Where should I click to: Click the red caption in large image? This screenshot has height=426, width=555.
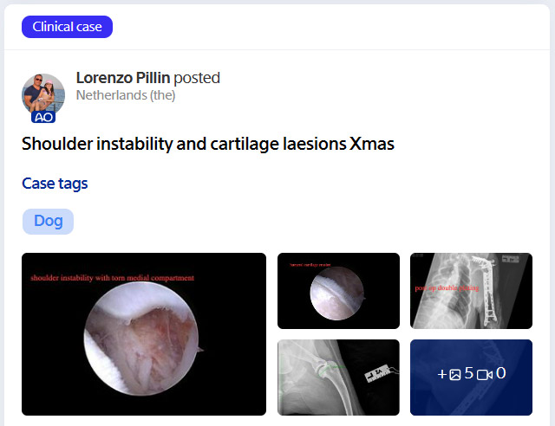coord(112,278)
